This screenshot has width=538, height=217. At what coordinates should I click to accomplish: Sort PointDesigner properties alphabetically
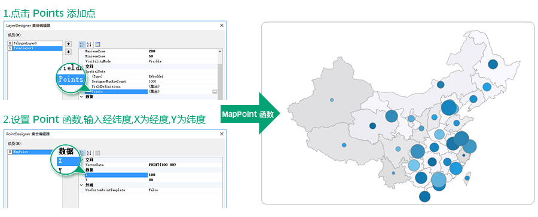pyautogui.click(x=89, y=153)
